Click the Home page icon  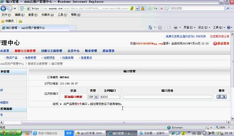click(x=150, y=27)
